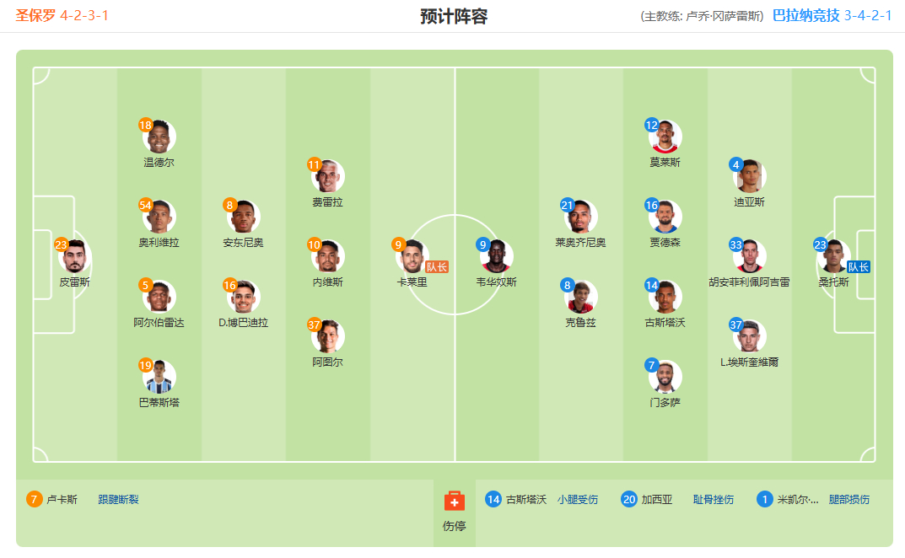Click the blue number 20 badge for 加西亚
The width and height of the screenshot is (905, 558).
pos(629,499)
